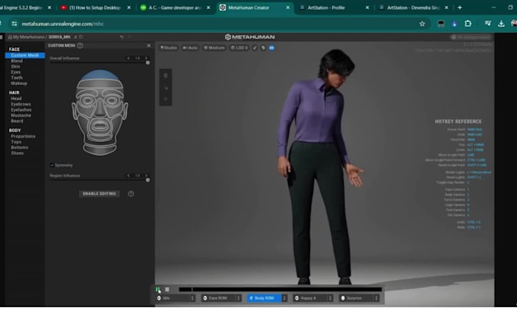
Task: Increase Region Influence with right arrow
Action: coord(146,176)
